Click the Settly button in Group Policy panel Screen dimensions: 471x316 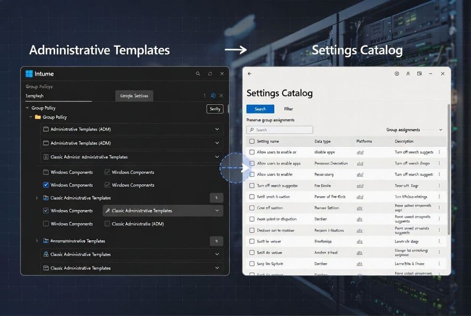(x=215, y=109)
